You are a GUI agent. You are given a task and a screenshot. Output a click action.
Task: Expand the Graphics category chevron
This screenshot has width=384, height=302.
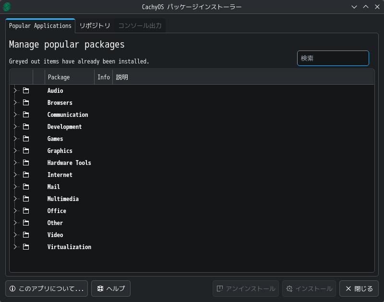15,151
